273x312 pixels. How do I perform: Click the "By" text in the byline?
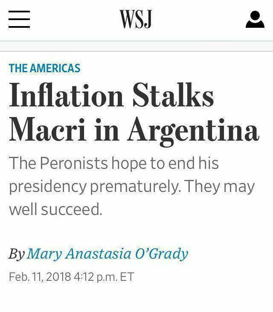(16, 254)
